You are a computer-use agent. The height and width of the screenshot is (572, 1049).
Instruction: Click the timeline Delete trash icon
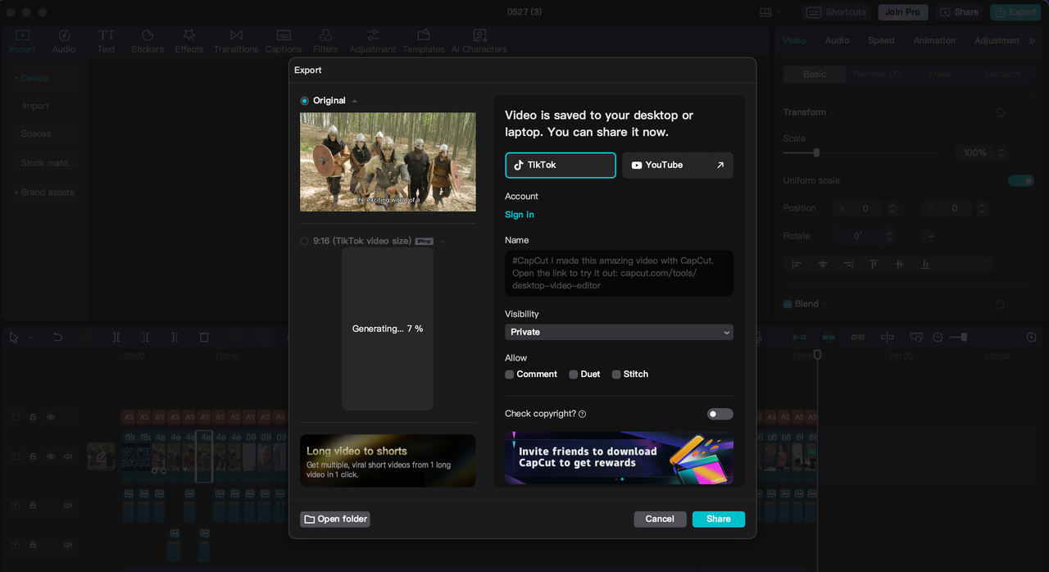(205, 337)
